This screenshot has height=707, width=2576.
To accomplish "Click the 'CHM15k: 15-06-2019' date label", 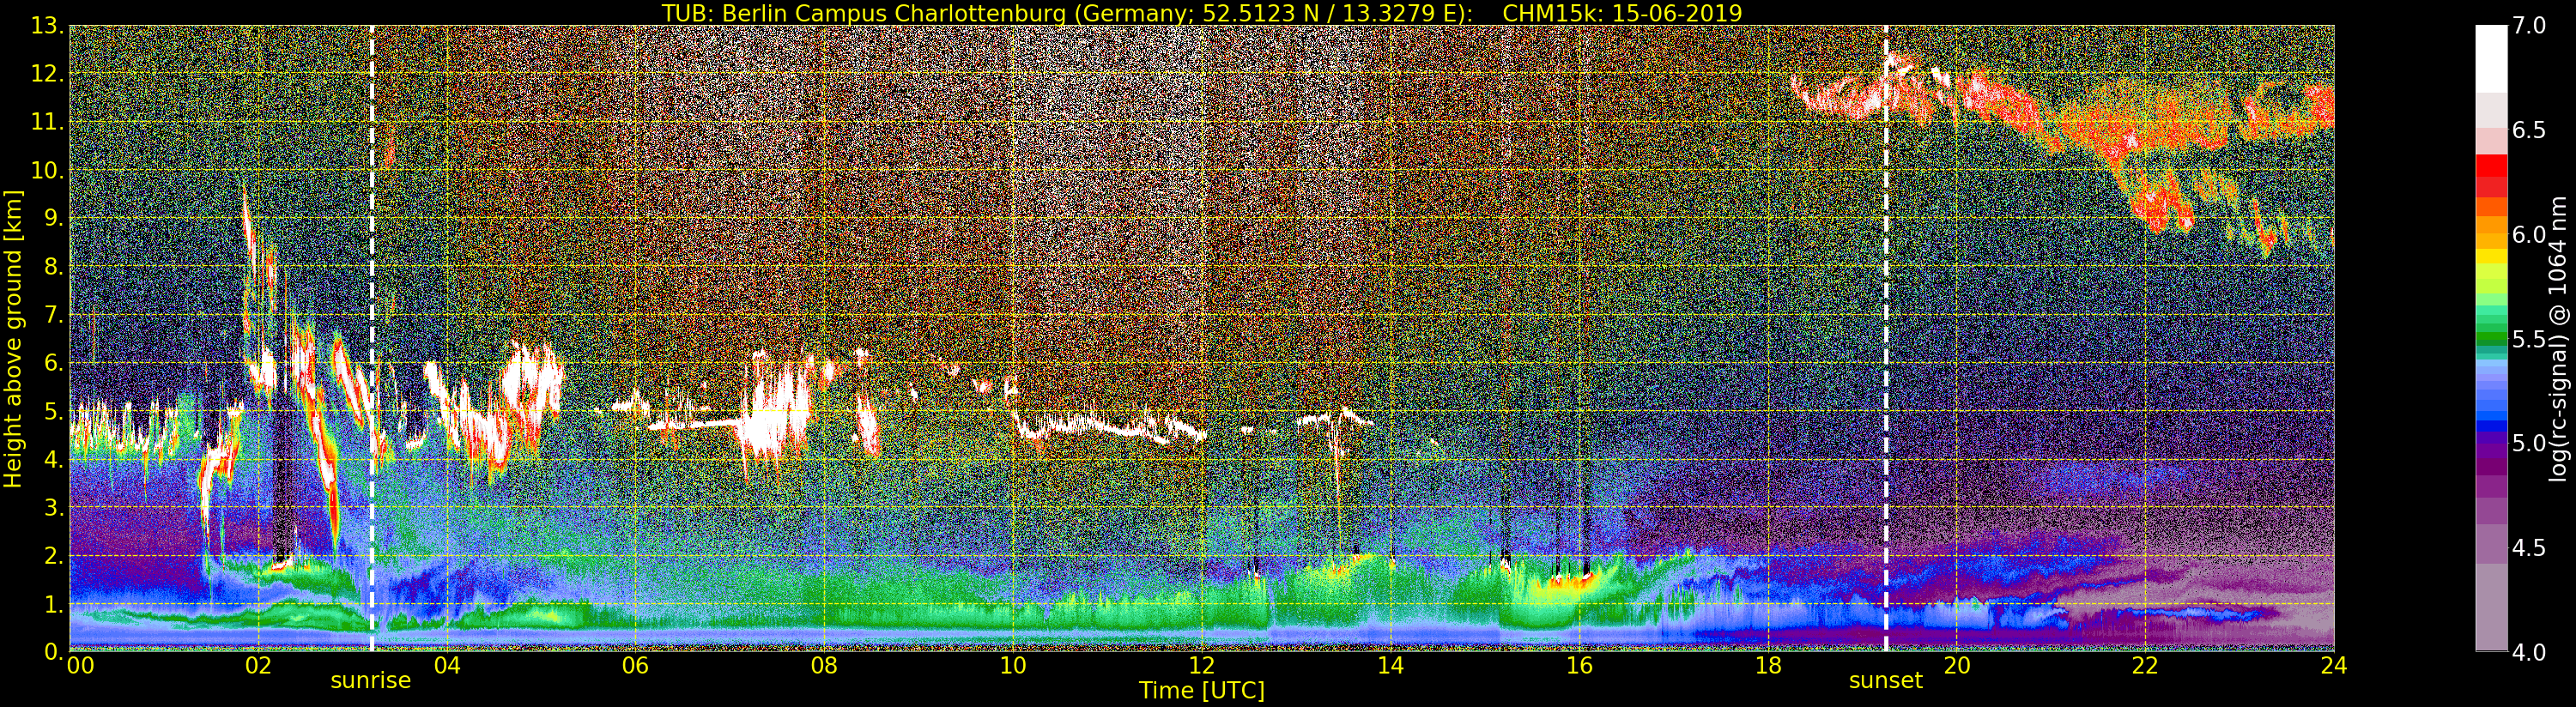I will pyautogui.click(x=1622, y=13).
